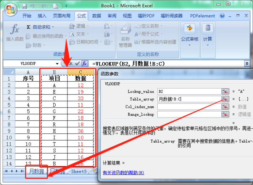Open More Functions icon

click(x=108, y=42)
